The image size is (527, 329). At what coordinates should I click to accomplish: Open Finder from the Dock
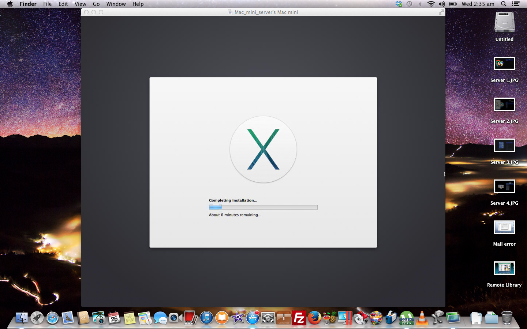[x=22, y=318]
